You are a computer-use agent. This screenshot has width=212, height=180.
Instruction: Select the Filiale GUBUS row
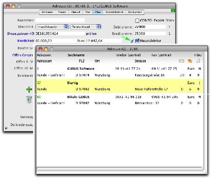click(x=120, y=100)
